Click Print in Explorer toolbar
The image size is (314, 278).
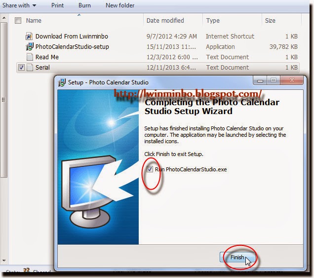click(57, 5)
